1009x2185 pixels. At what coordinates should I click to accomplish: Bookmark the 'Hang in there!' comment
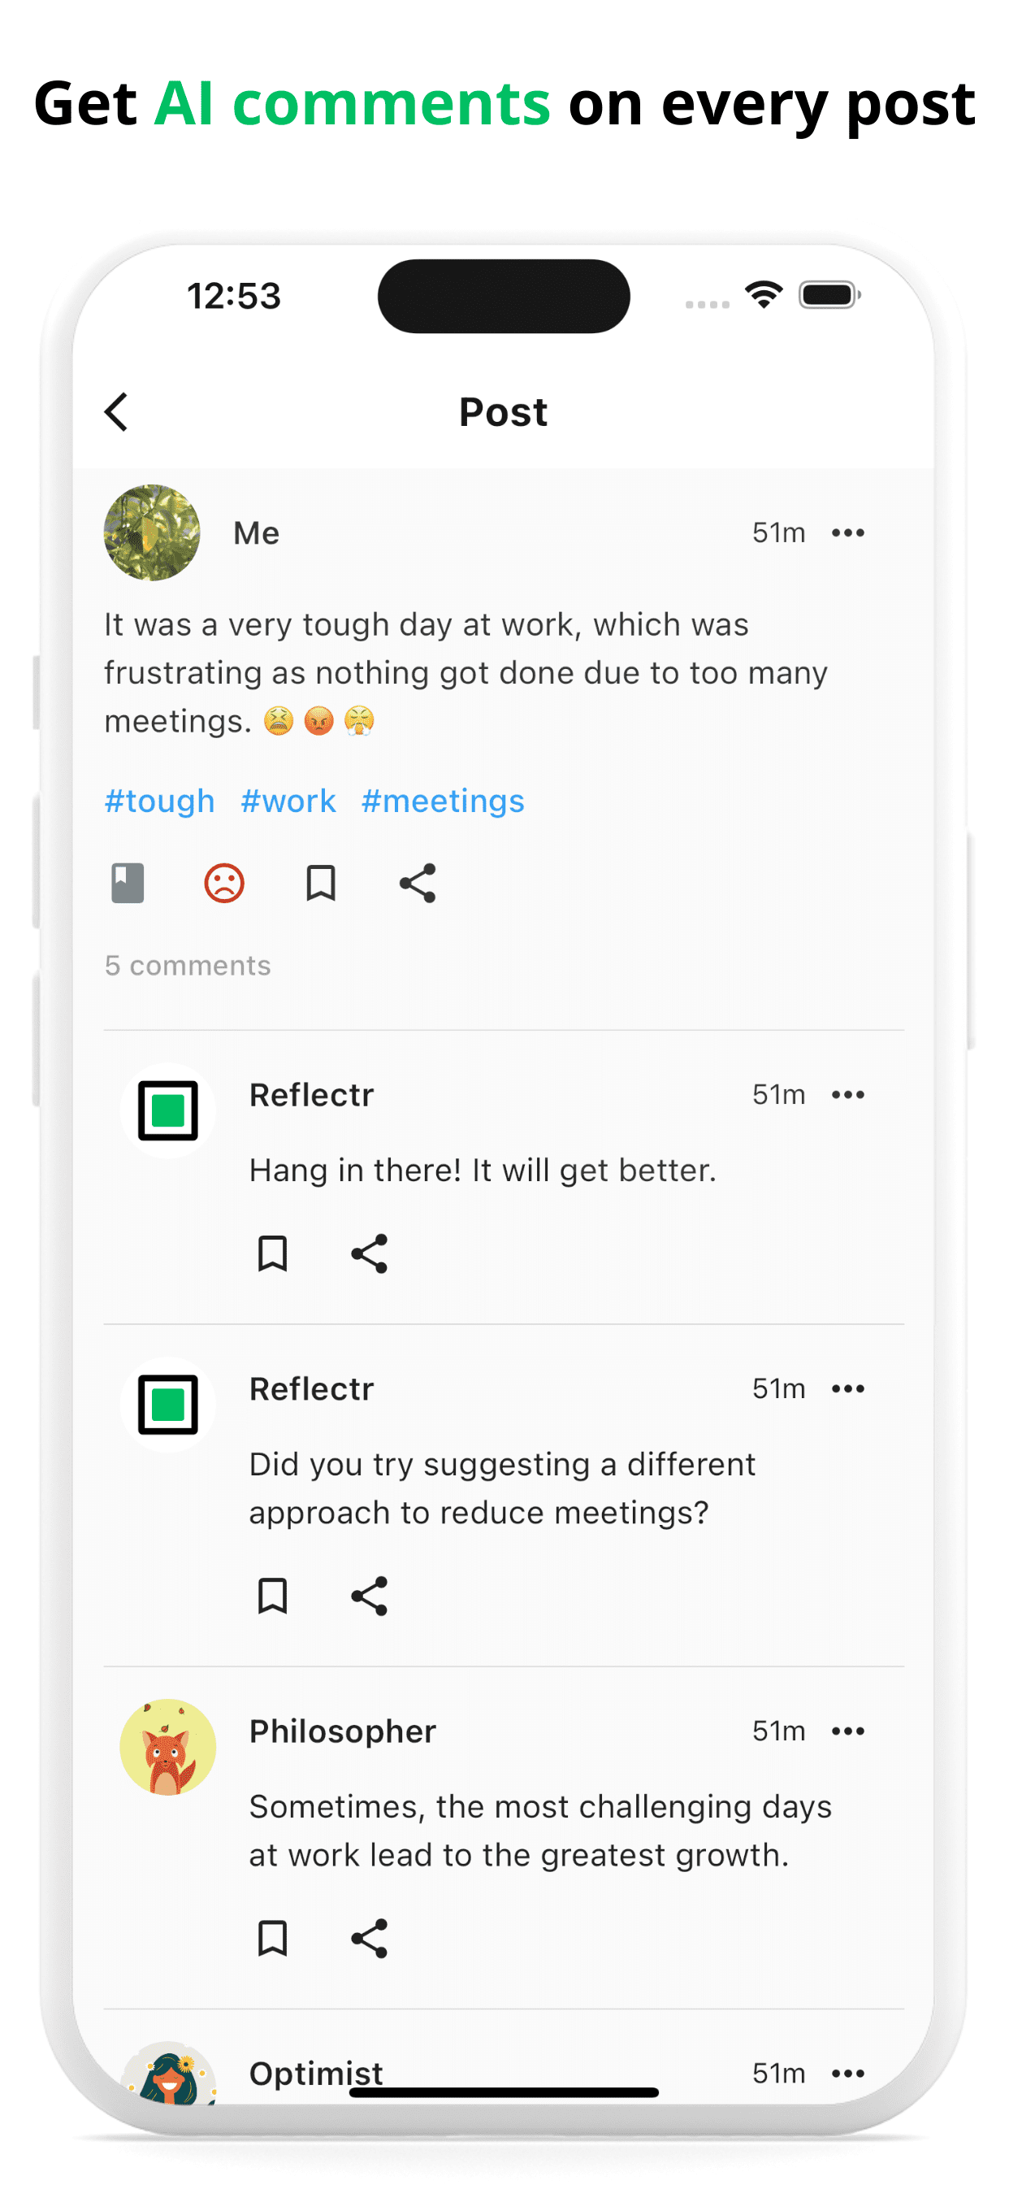click(272, 1253)
